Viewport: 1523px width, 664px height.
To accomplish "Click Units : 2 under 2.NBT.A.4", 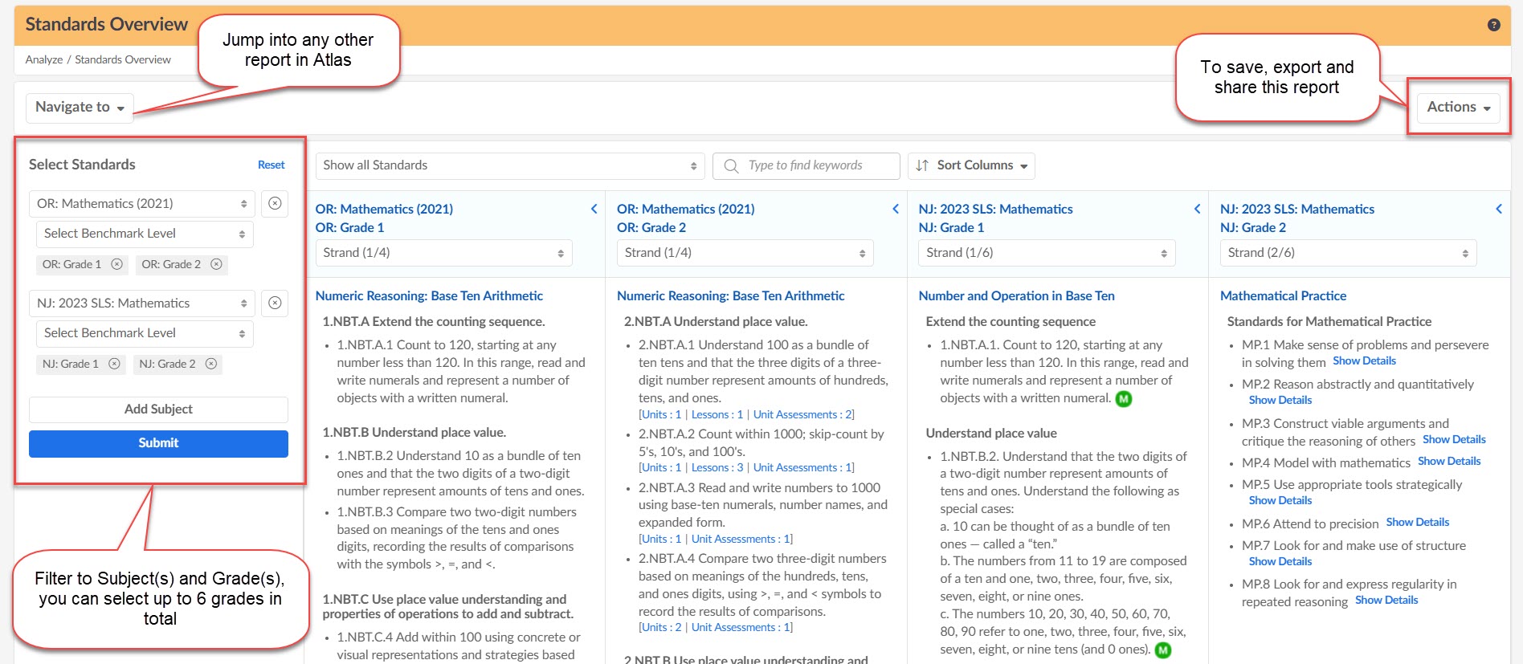I will (661, 628).
